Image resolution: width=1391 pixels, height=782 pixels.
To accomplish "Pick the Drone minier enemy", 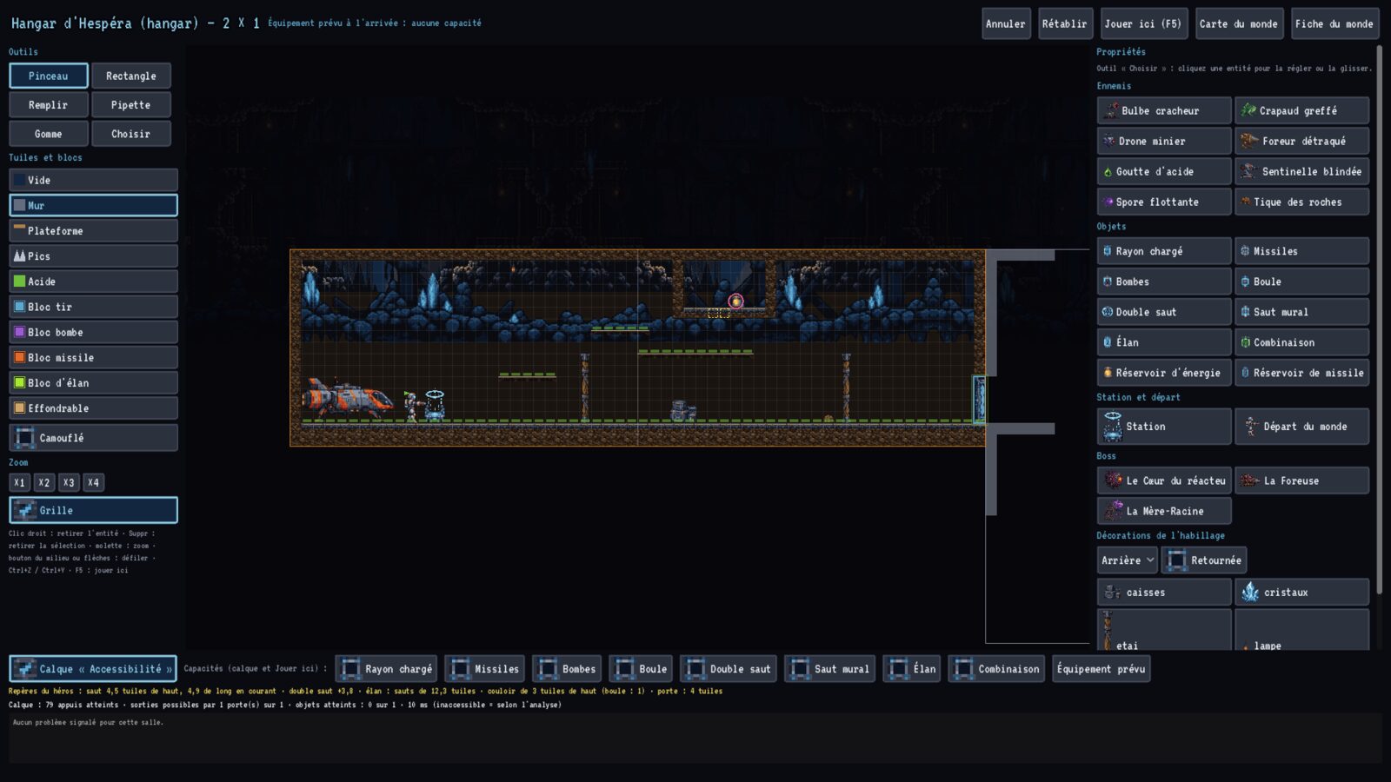I will coord(1164,141).
